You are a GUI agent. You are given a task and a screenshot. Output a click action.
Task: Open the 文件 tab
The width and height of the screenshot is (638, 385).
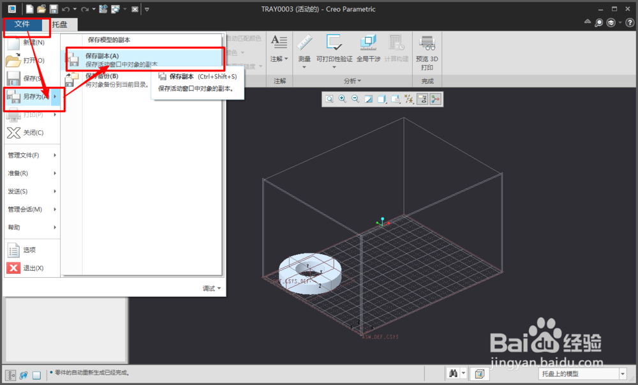[x=22, y=24]
